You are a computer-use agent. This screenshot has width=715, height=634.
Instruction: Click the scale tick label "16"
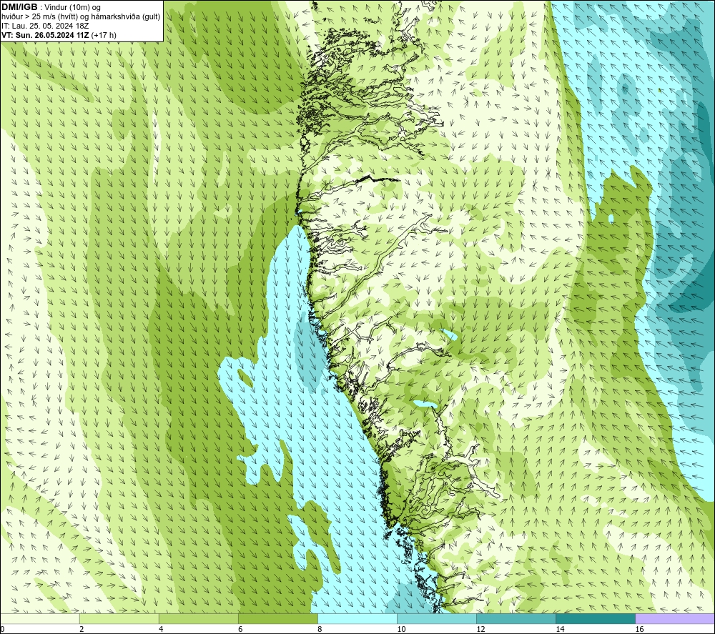(639, 630)
